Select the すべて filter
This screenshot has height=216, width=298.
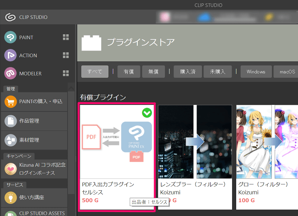95,71
